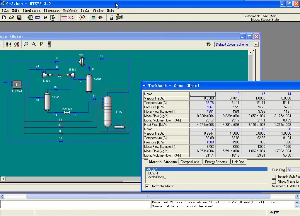Open the Workbook toolbar icon
The image size is (300, 216).
tap(38, 18)
